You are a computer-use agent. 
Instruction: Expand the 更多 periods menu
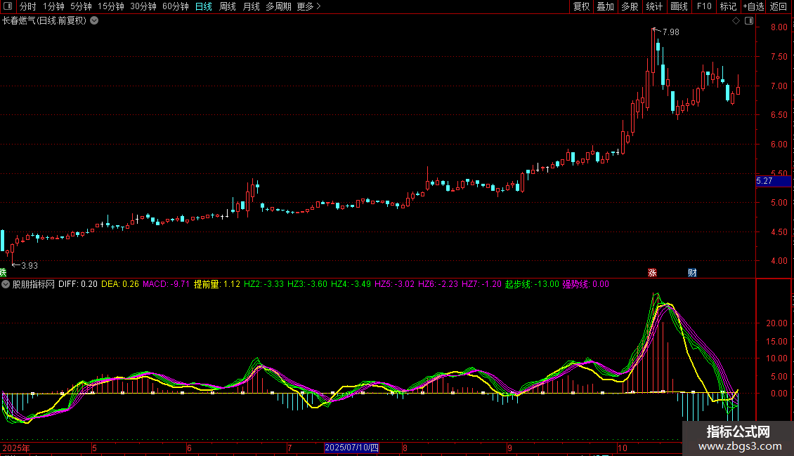pos(309,6)
